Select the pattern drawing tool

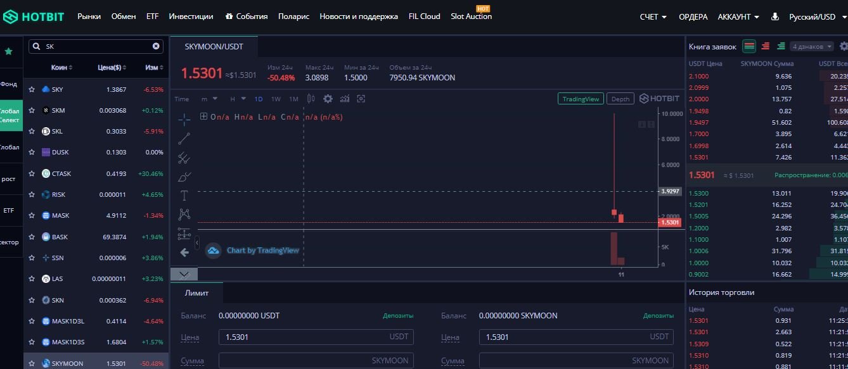pyautogui.click(x=184, y=215)
